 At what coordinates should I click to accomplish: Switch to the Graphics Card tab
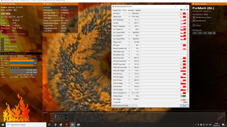click(x=117, y=10)
